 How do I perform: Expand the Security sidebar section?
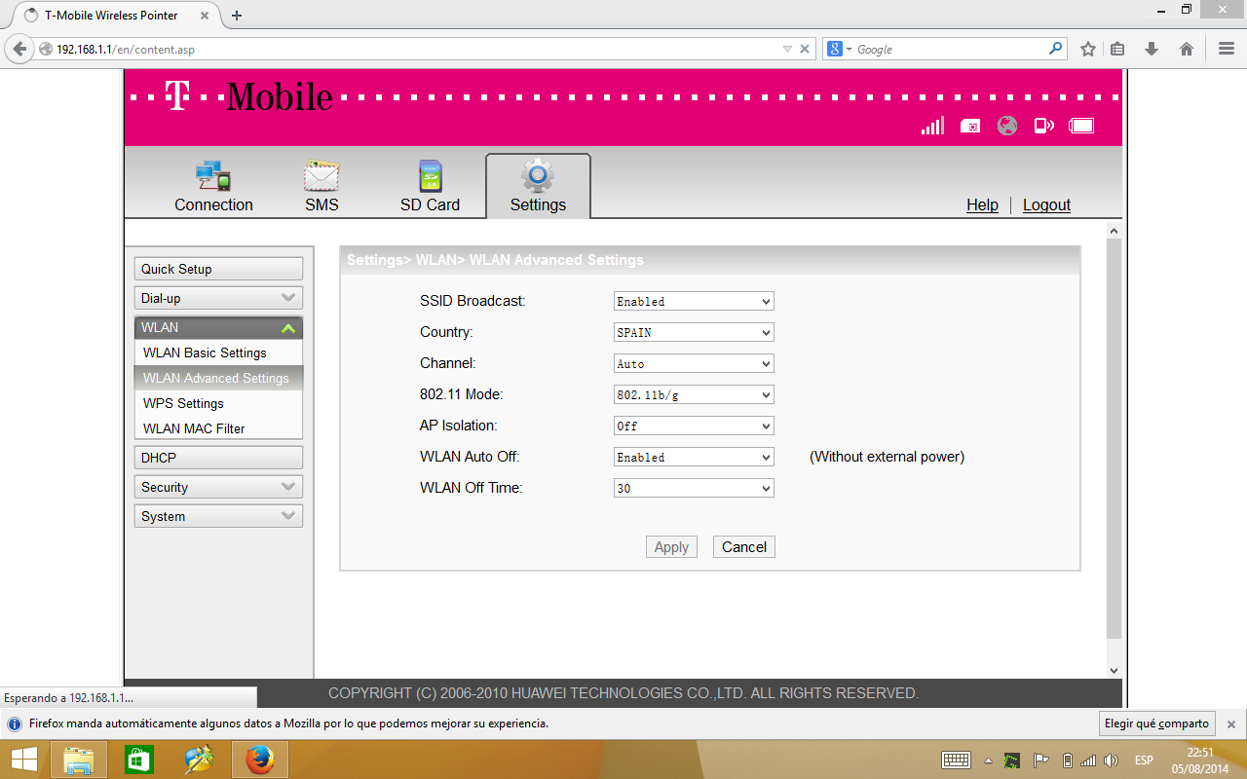pos(218,487)
